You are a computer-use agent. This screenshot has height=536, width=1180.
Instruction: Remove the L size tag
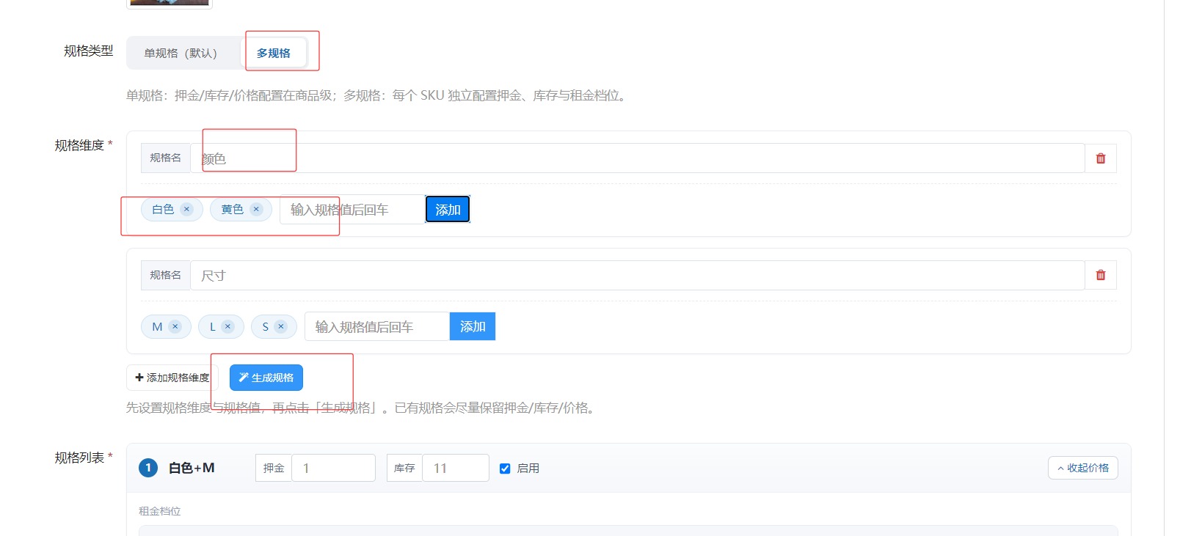(227, 326)
